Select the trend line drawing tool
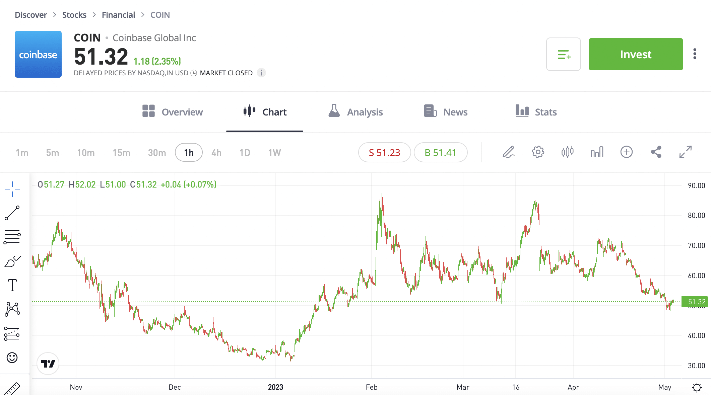Viewport: 711px width, 395px height. coord(12,213)
